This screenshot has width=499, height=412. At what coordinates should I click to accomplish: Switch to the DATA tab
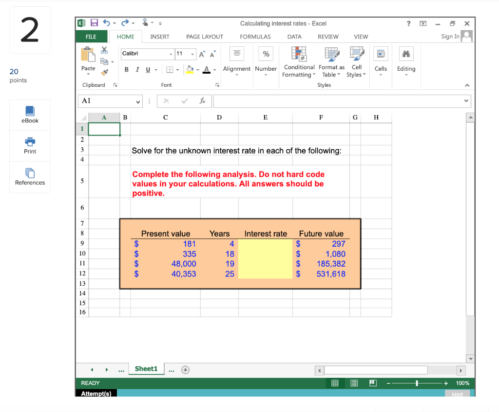point(294,37)
